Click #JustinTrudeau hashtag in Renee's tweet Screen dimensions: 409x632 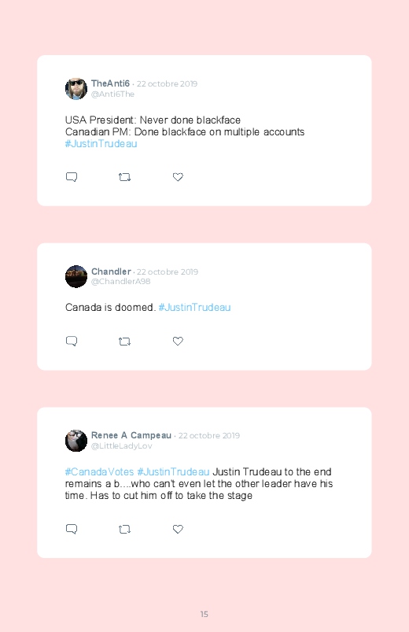pyautogui.click(x=173, y=472)
